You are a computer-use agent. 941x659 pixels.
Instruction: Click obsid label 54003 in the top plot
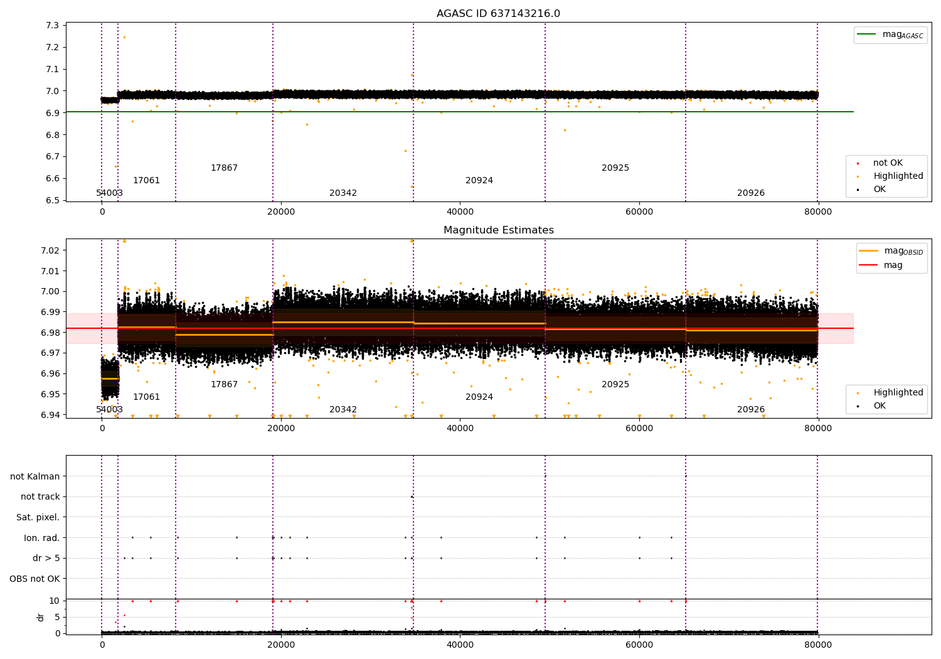click(109, 193)
